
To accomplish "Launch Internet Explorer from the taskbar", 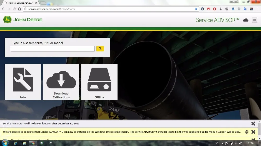I will [15, 143].
